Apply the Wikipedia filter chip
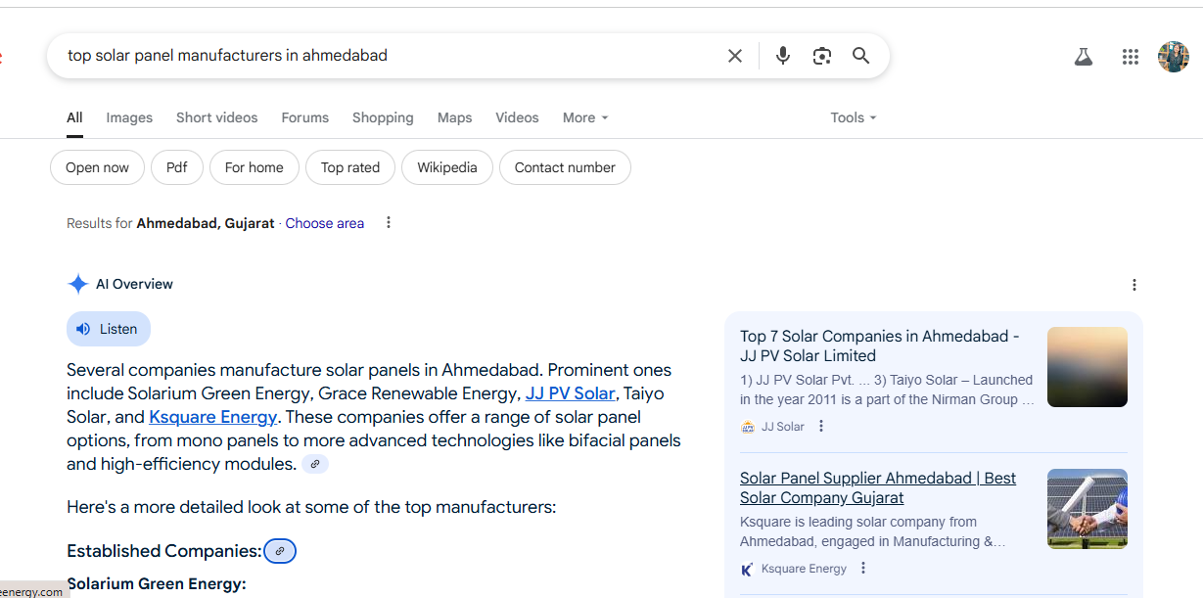Viewport: 1203px width, 598px height. click(x=447, y=167)
